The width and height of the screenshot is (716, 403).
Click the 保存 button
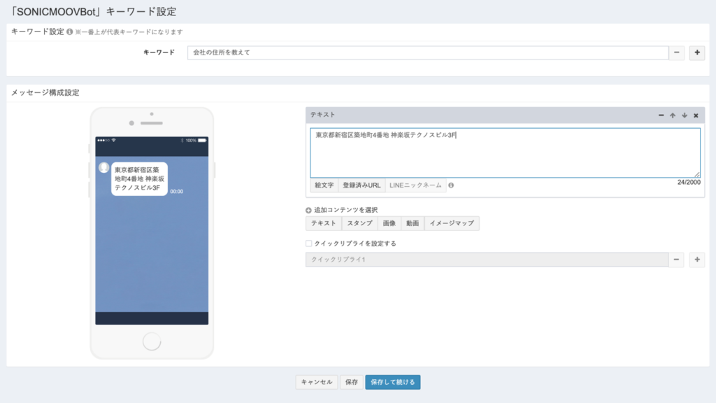352,382
